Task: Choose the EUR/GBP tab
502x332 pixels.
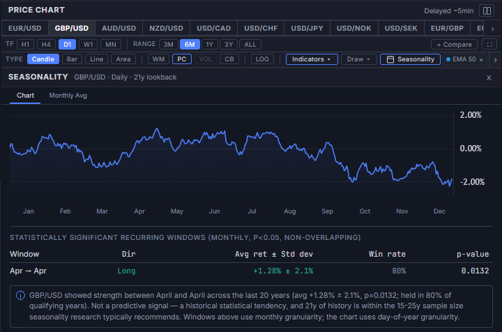Action: coord(447,28)
